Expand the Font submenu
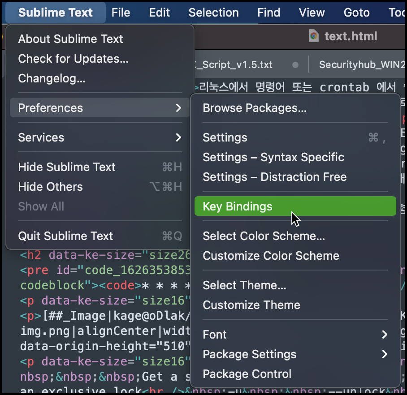The height and width of the screenshot is (395, 407). click(295, 334)
